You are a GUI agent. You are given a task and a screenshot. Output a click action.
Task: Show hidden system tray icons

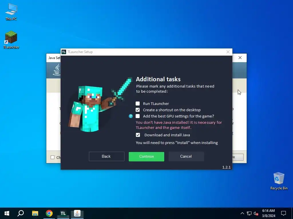(242, 213)
